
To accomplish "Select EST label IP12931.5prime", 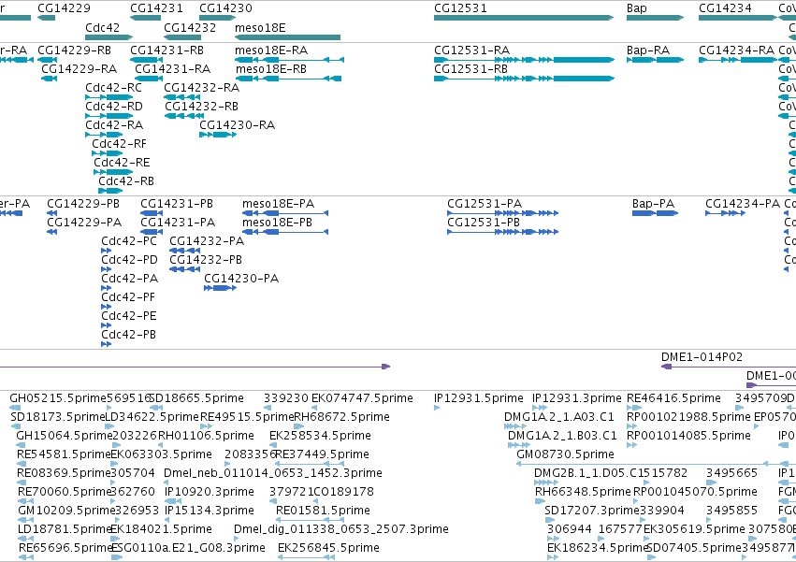I will click(479, 398).
